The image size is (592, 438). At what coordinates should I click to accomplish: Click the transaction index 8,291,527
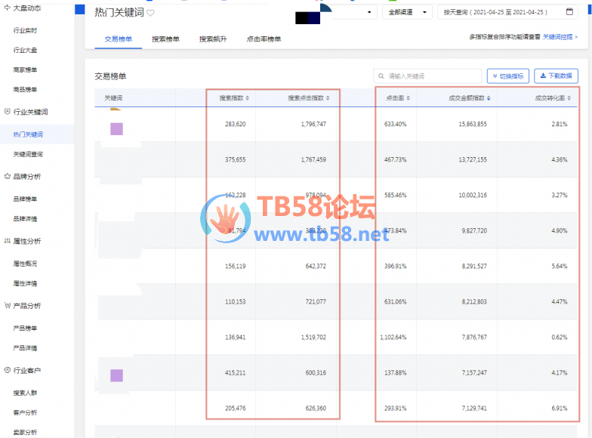[x=474, y=266]
